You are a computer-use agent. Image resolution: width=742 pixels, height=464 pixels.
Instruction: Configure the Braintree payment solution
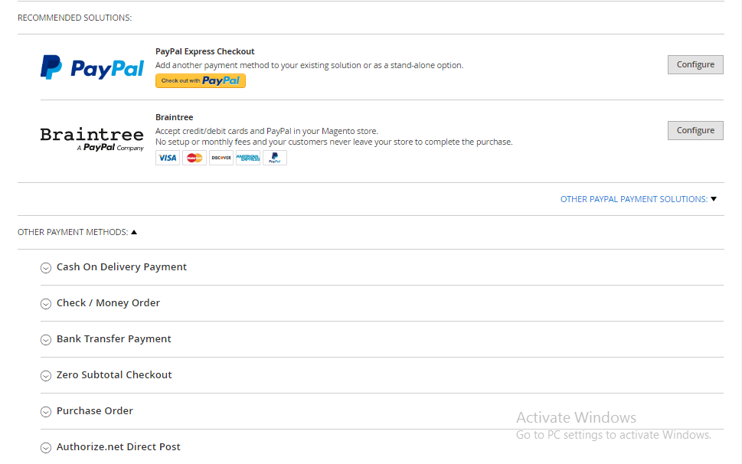695,130
